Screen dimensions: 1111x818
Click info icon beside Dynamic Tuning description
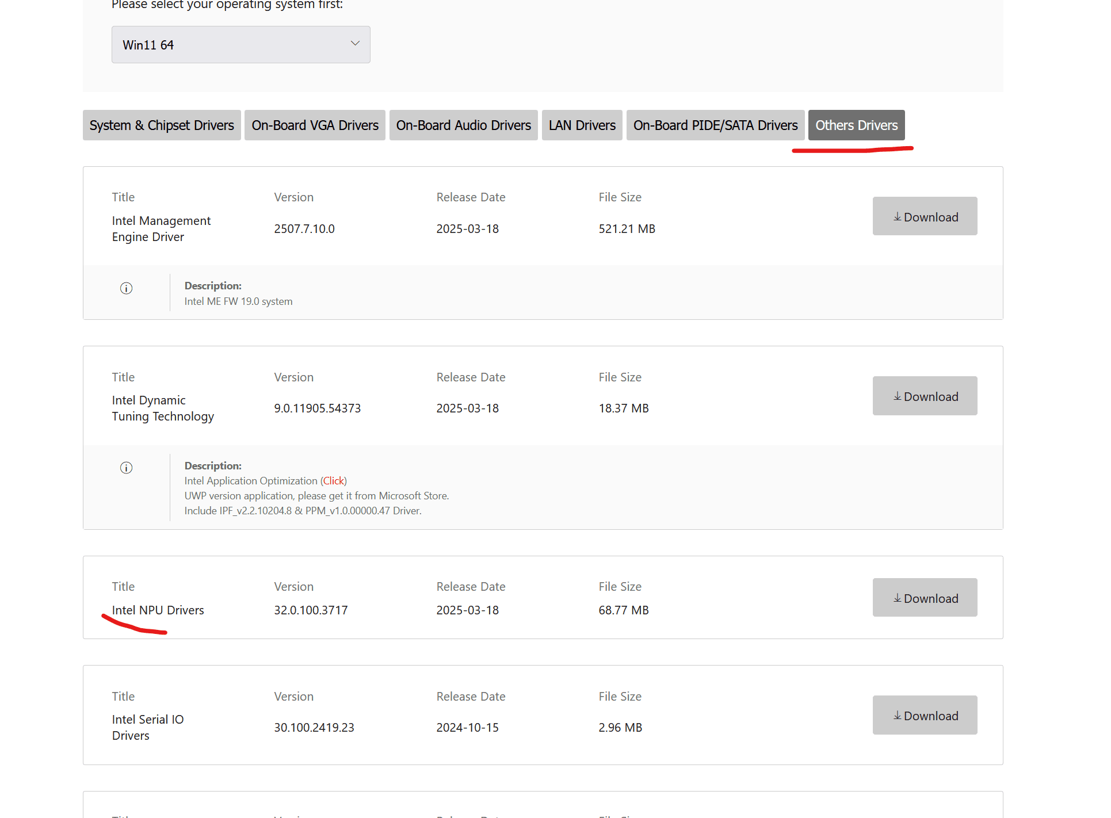[x=126, y=468]
